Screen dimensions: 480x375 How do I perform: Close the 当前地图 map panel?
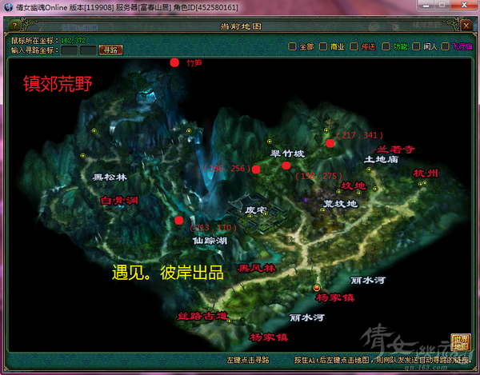click(x=466, y=26)
